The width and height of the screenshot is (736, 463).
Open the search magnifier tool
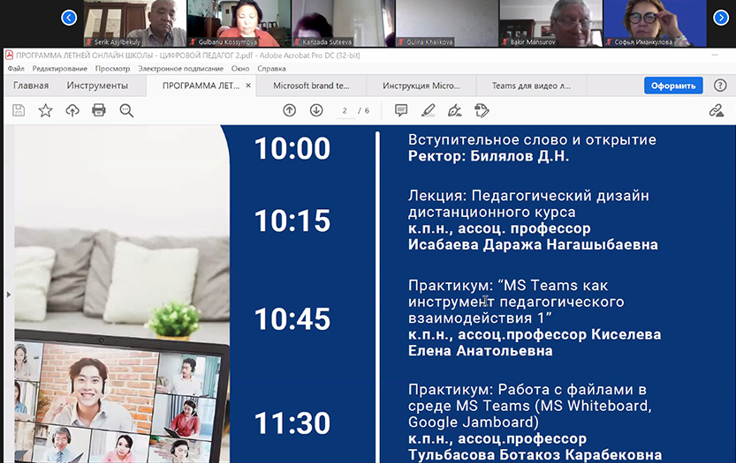(126, 110)
